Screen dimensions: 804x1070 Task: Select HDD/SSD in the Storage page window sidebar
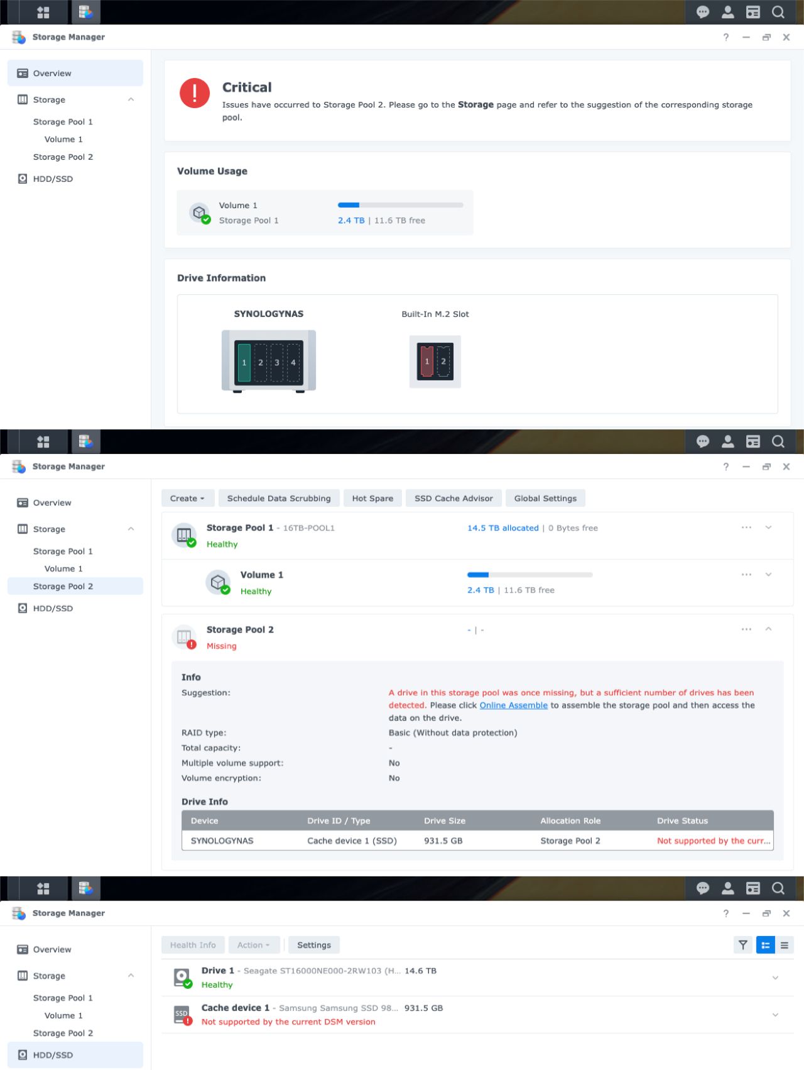(75, 609)
